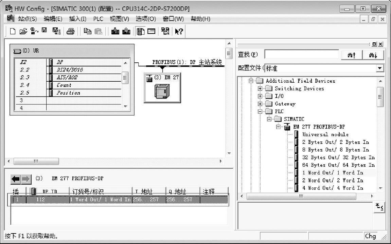Click the address overview toolbar icon
The height and width of the screenshot is (244, 391).
pyautogui.click(x=152, y=31)
